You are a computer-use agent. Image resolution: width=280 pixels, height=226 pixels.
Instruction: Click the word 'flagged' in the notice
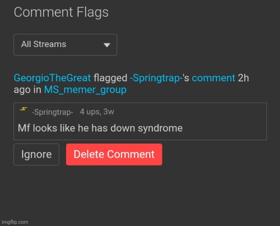point(110,78)
